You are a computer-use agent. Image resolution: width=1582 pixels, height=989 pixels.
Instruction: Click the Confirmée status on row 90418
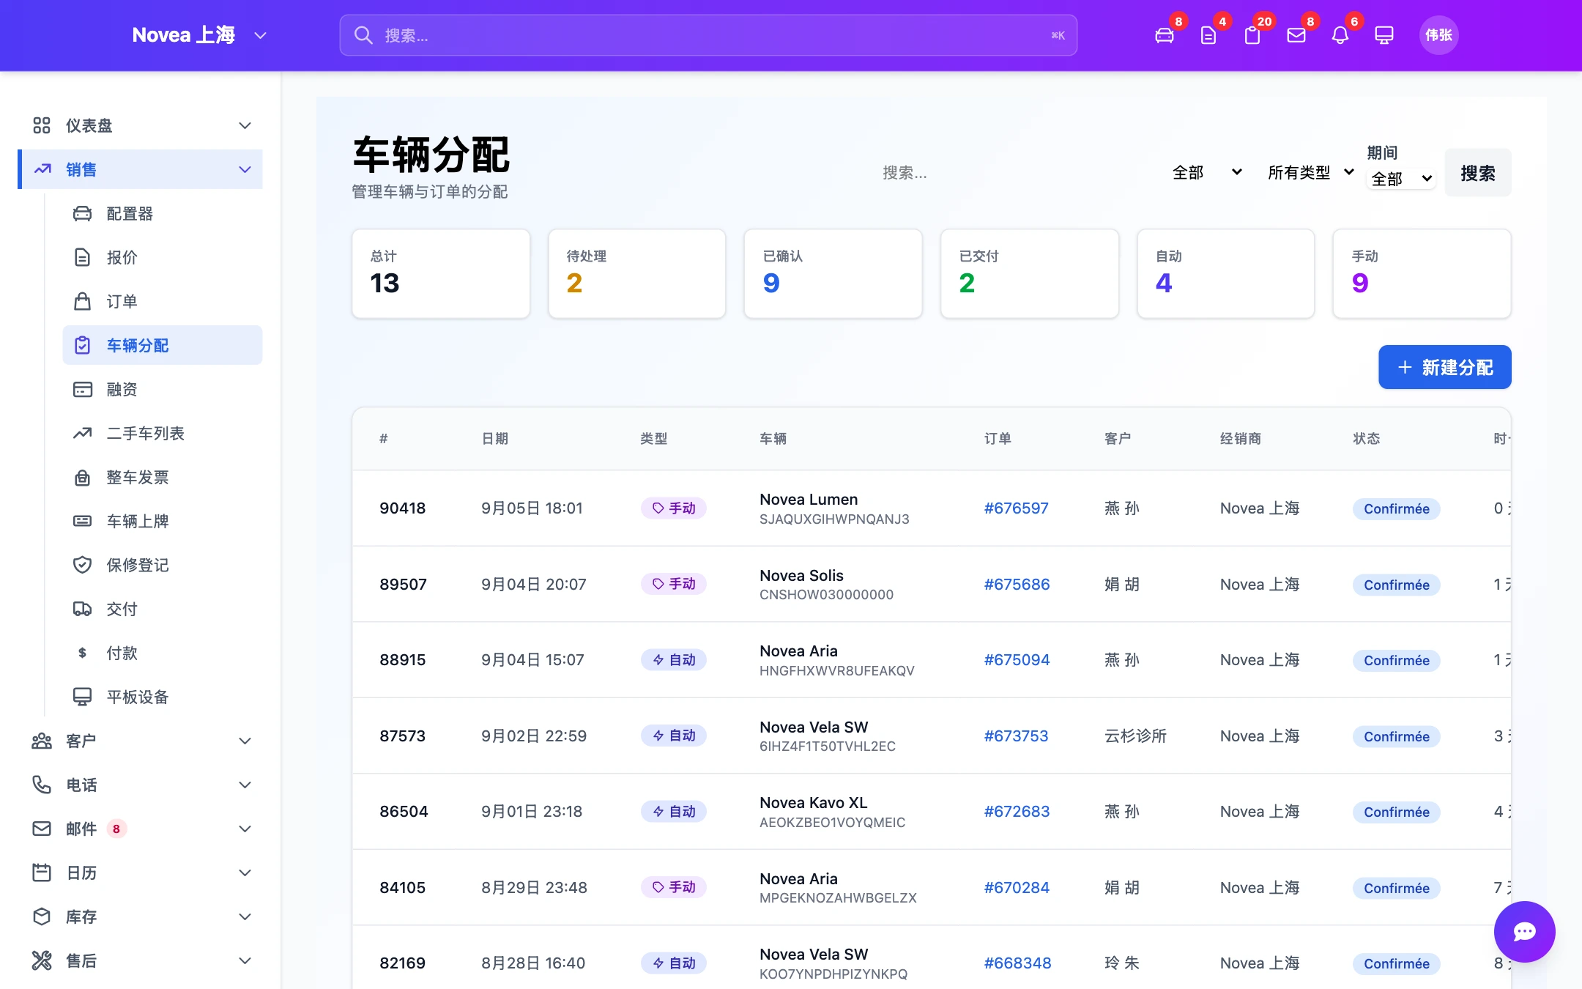click(x=1396, y=508)
